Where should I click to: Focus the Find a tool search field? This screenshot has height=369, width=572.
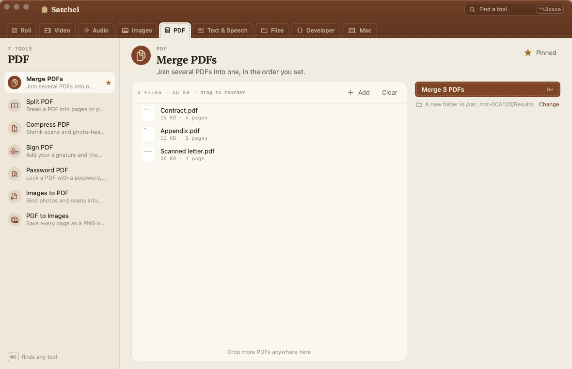point(515,10)
